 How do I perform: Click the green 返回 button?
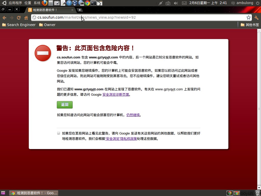click(65, 105)
